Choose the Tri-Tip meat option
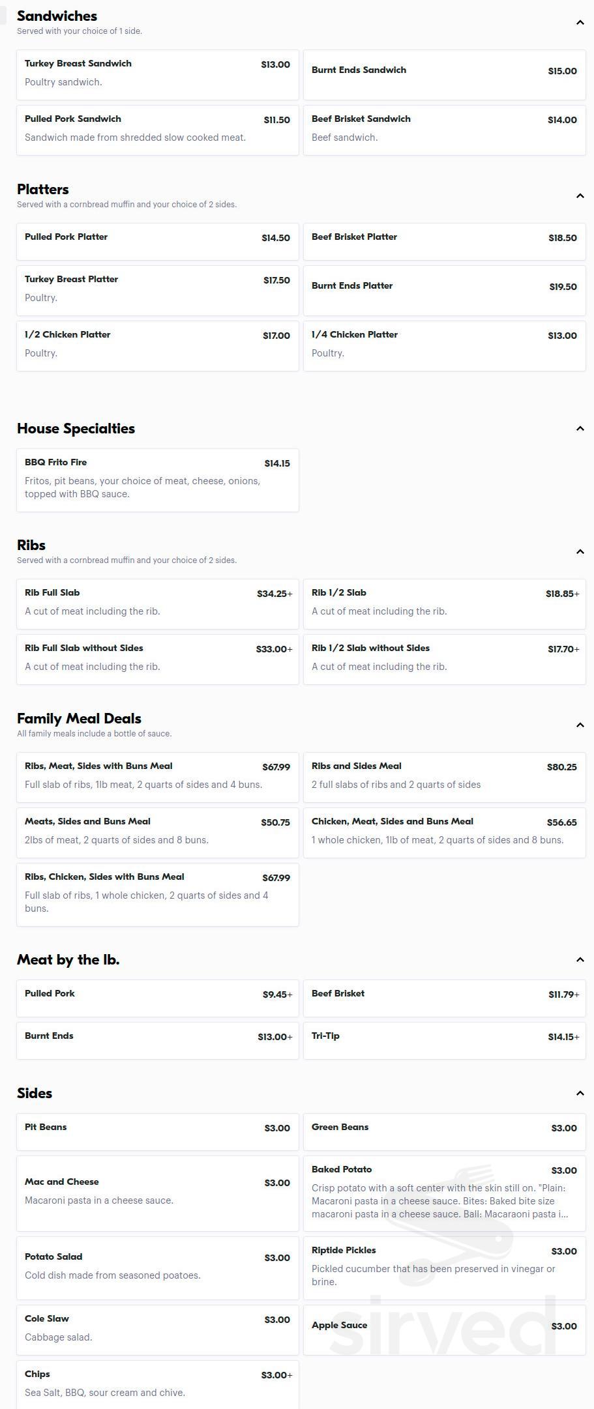Screen dimensions: 594x1409 click(x=444, y=1040)
